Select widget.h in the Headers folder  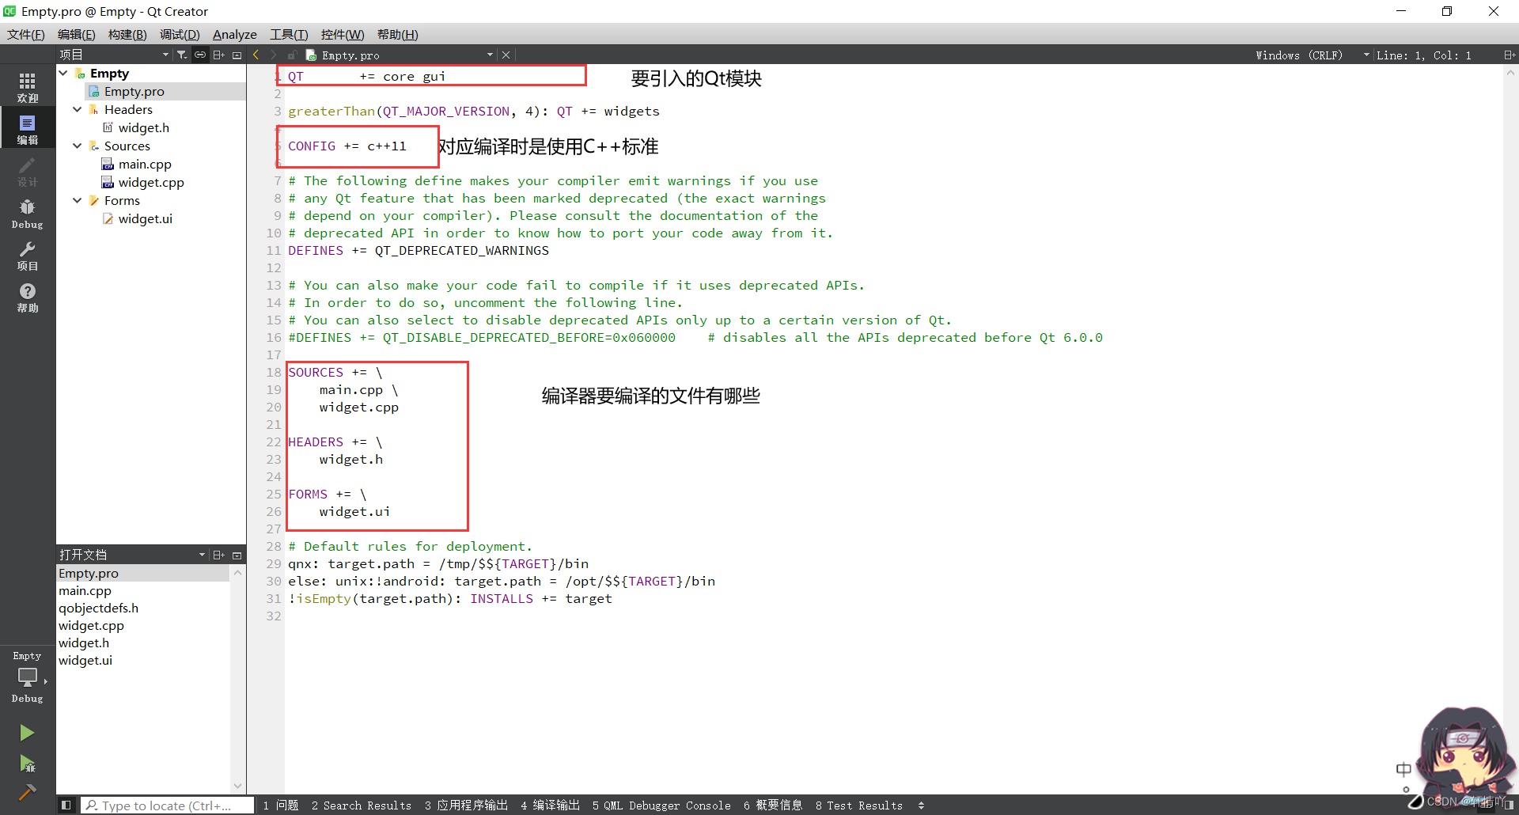(x=144, y=127)
